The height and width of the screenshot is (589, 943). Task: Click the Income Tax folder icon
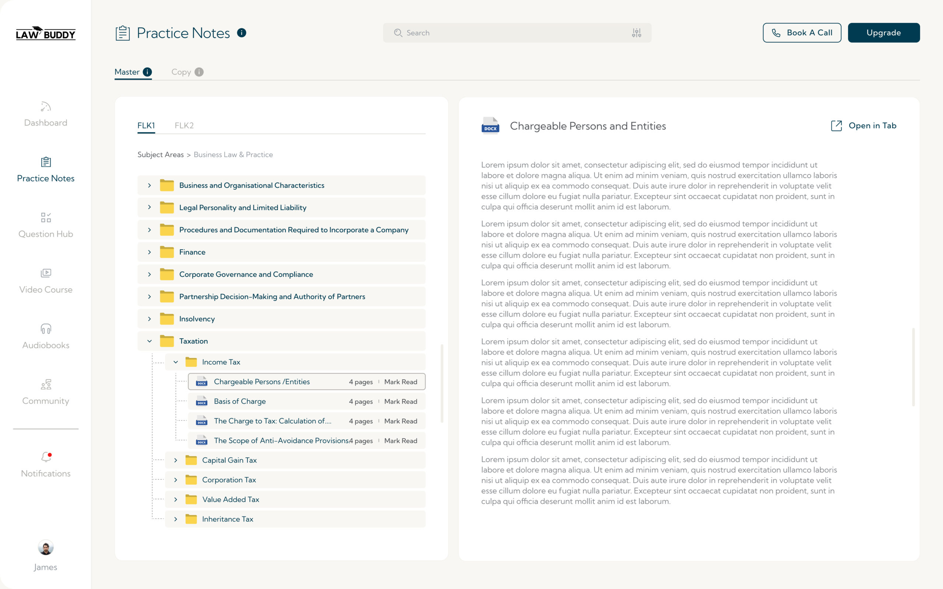(191, 362)
